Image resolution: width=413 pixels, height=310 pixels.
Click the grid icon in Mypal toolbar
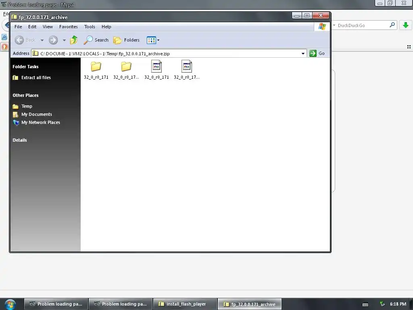(409, 47)
